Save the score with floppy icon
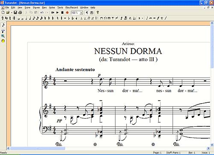The width and height of the screenshot is (214, 155). pyautogui.click(x=15, y=12)
